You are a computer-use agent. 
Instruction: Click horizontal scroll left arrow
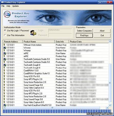4,108
